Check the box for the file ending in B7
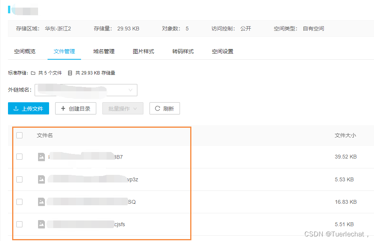374x241 pixels. (19, 157)
